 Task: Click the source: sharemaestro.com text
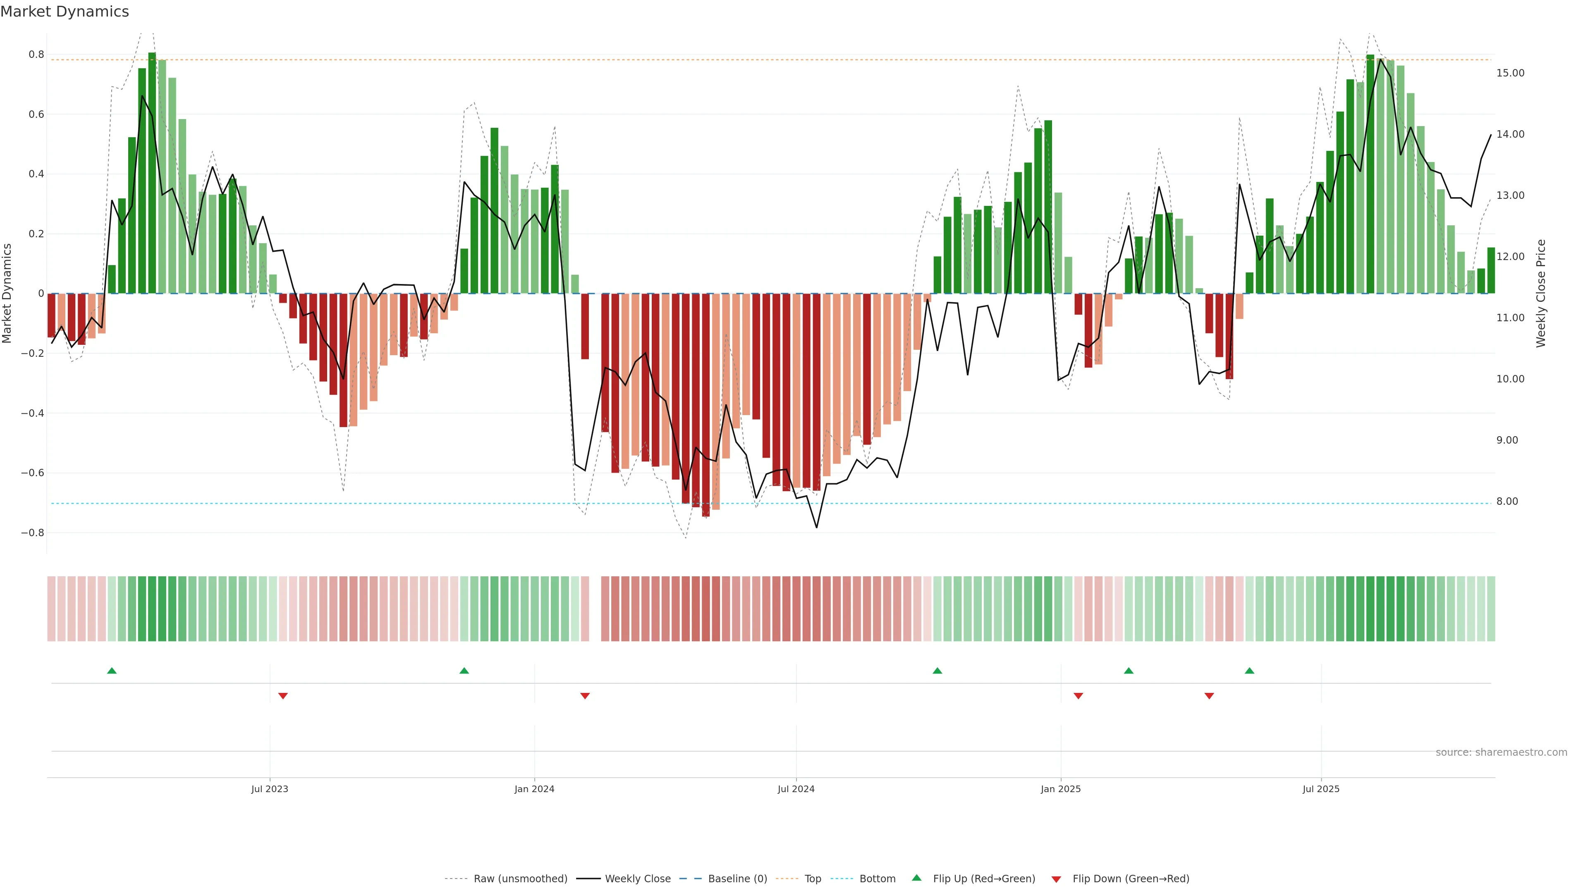pos(1501,752)
